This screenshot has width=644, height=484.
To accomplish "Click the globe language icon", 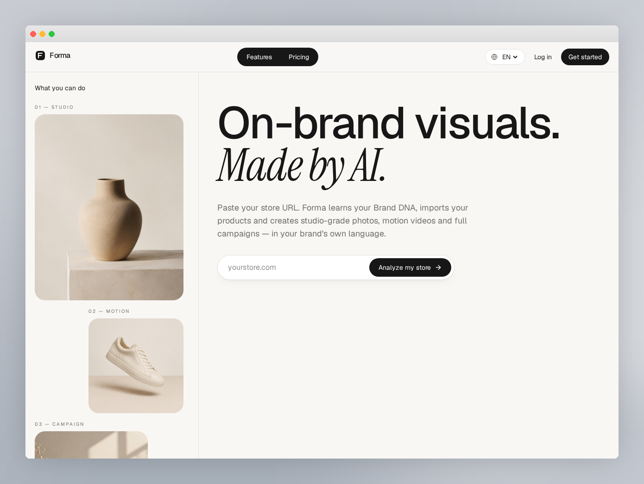I will pyautogui.click(x=494, y=57).
